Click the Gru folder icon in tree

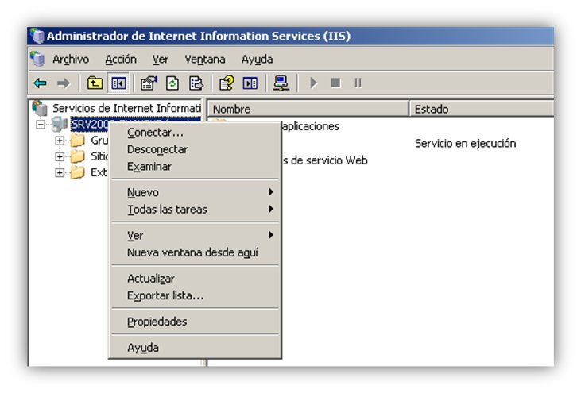[x=77, y=141]
